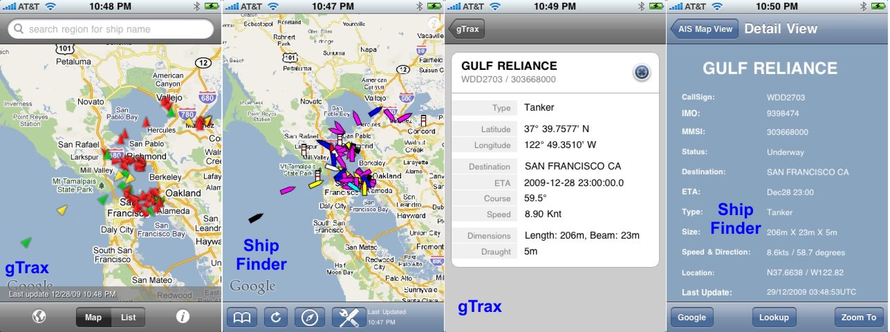Tap the Bluetooth icon in the 10:49 PM status bar
This screenshot has height=332, width=890.
642,6
